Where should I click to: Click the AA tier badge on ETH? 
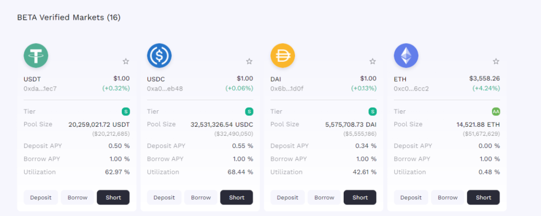click(x=495, y=111)
